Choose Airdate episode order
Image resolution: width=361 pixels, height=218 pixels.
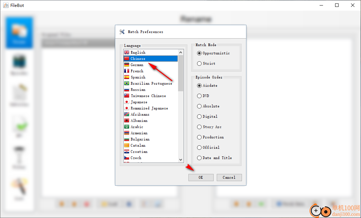pos(207,86)
